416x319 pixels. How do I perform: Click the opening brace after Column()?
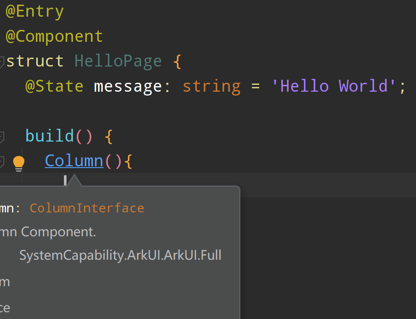(x=128, y=161)
